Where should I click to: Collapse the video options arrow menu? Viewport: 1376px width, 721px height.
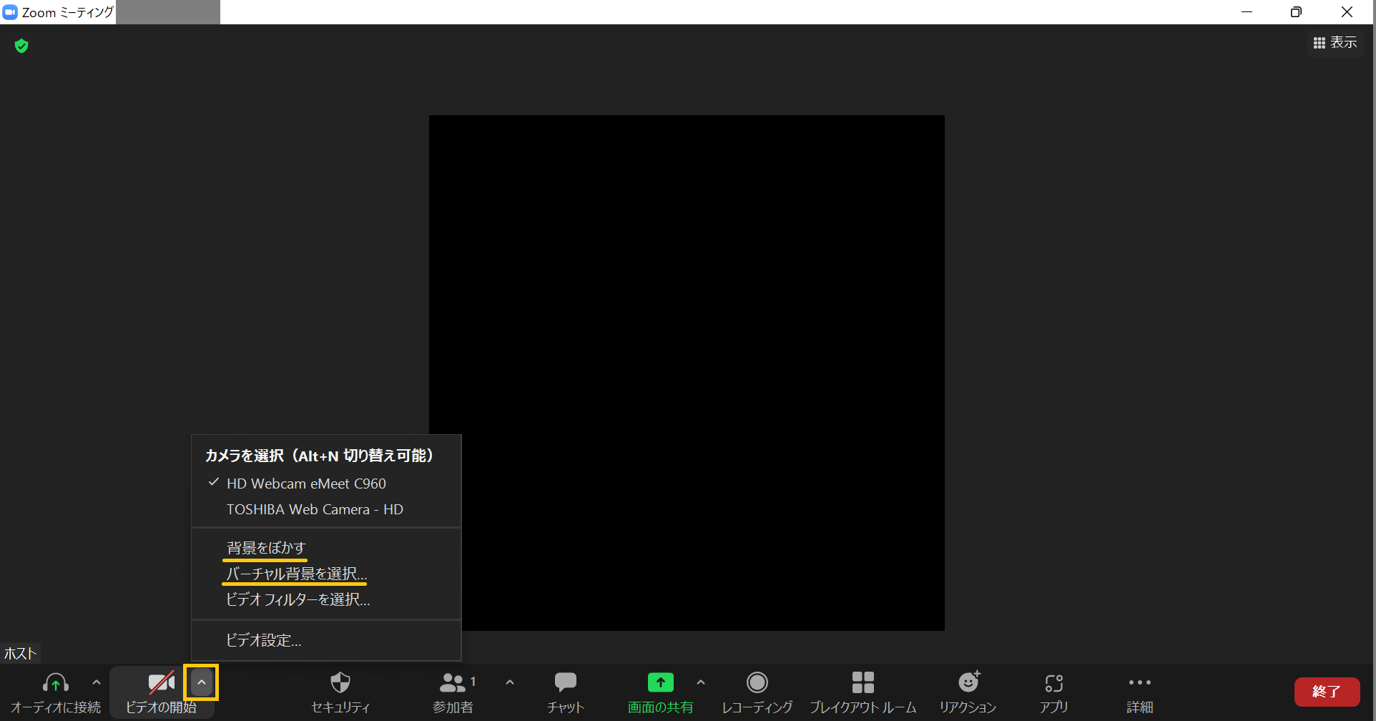coord(201,682)
